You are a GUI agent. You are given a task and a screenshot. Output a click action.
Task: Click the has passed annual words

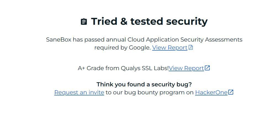click(99, 40)
